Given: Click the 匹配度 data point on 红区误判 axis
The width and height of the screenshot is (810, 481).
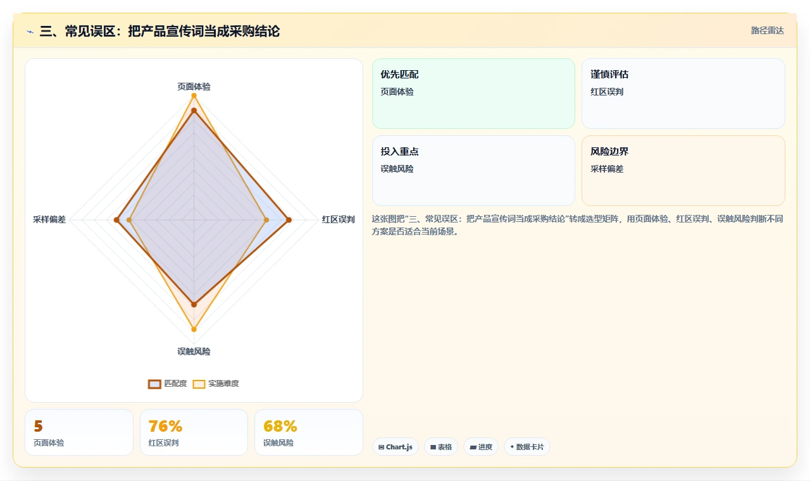Looking at the screenshot, I should (x=289, y=220).
